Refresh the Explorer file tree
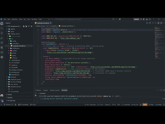The width and height of the screenshot is (165, 124). pos(29,26)
